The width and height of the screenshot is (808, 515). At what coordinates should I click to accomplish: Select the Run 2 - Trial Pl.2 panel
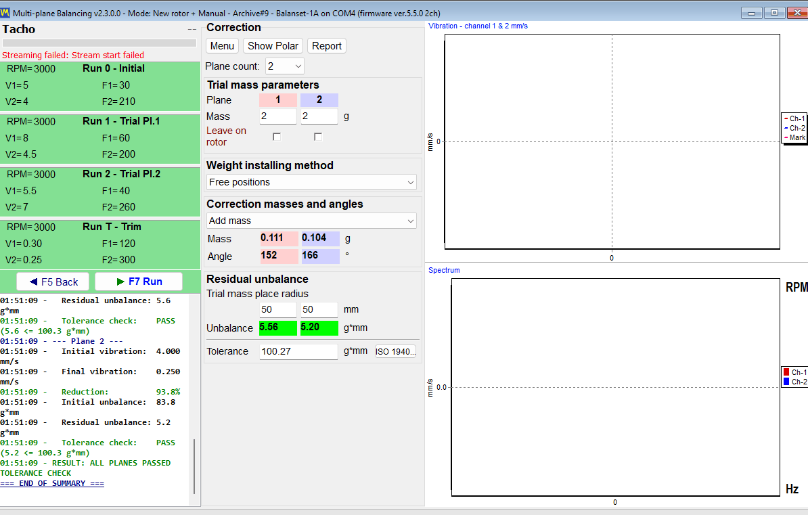(100, 192)
